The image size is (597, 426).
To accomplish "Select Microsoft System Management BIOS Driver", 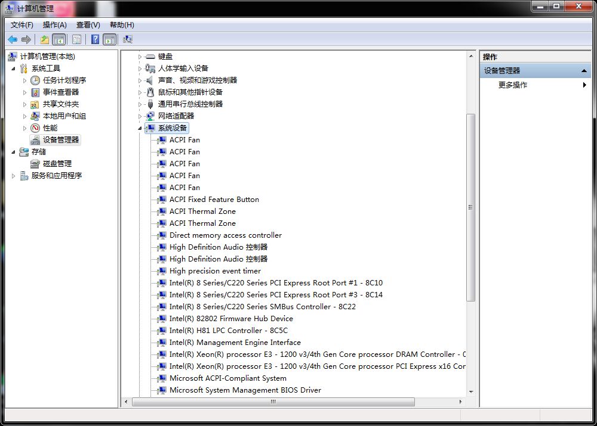I will (x=245, y=390).
